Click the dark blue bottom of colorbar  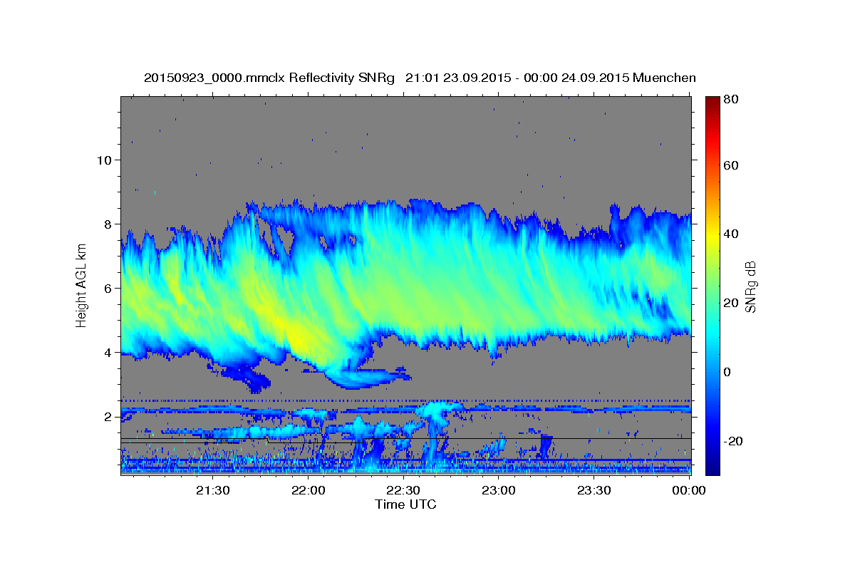point(713,467)
